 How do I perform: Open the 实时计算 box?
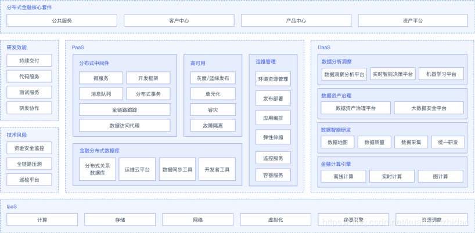(392, 176)
